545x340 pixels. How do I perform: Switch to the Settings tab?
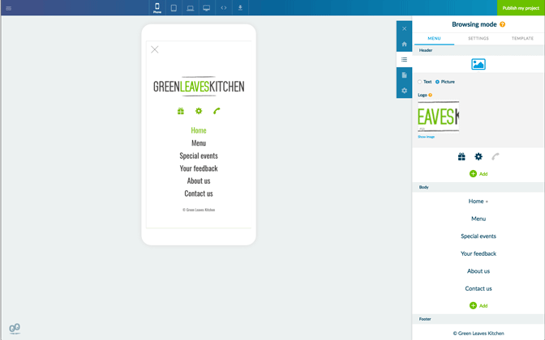click(478, 38)
